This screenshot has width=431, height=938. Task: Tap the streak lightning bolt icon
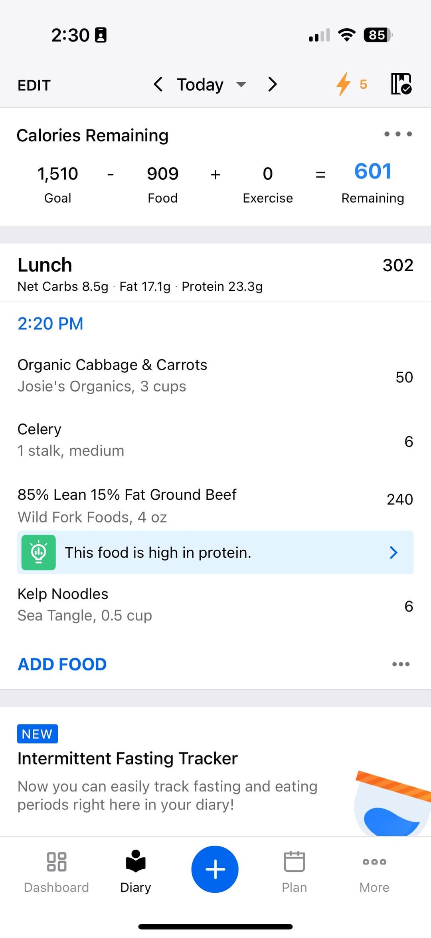point(343,84)
